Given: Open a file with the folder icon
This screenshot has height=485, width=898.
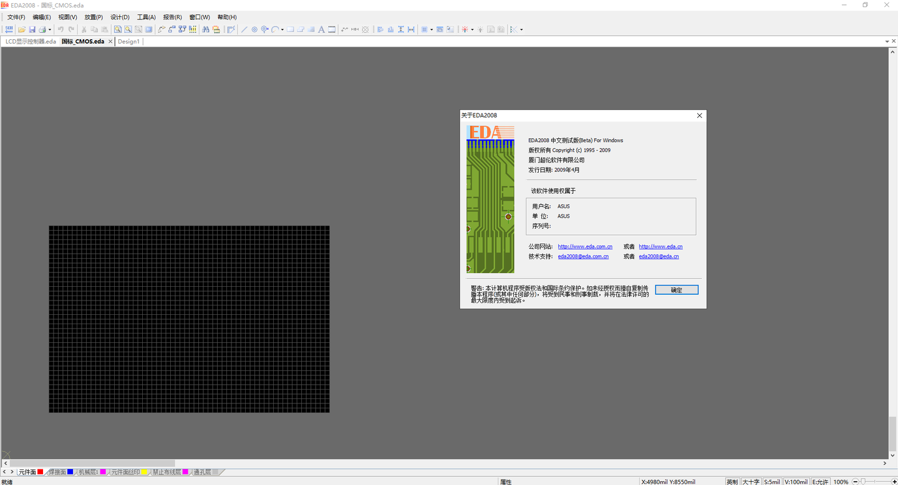Looking at the screenshot, I should point(22,29).
